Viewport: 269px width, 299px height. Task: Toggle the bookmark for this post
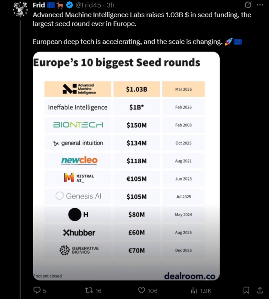click(x=246, y=290)
